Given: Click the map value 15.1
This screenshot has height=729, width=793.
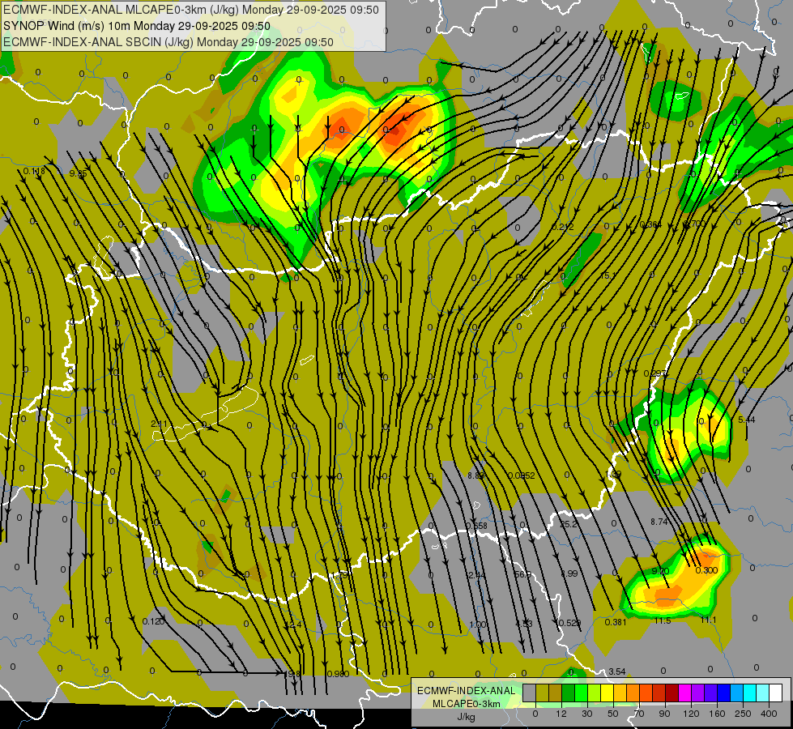Looking at the screenshot, I should tap(608, 275).
